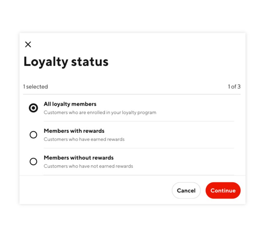Confirm the loyalty selection with Continue
The width and height of the screenshot is (265, 237).
tap(223, 190)
